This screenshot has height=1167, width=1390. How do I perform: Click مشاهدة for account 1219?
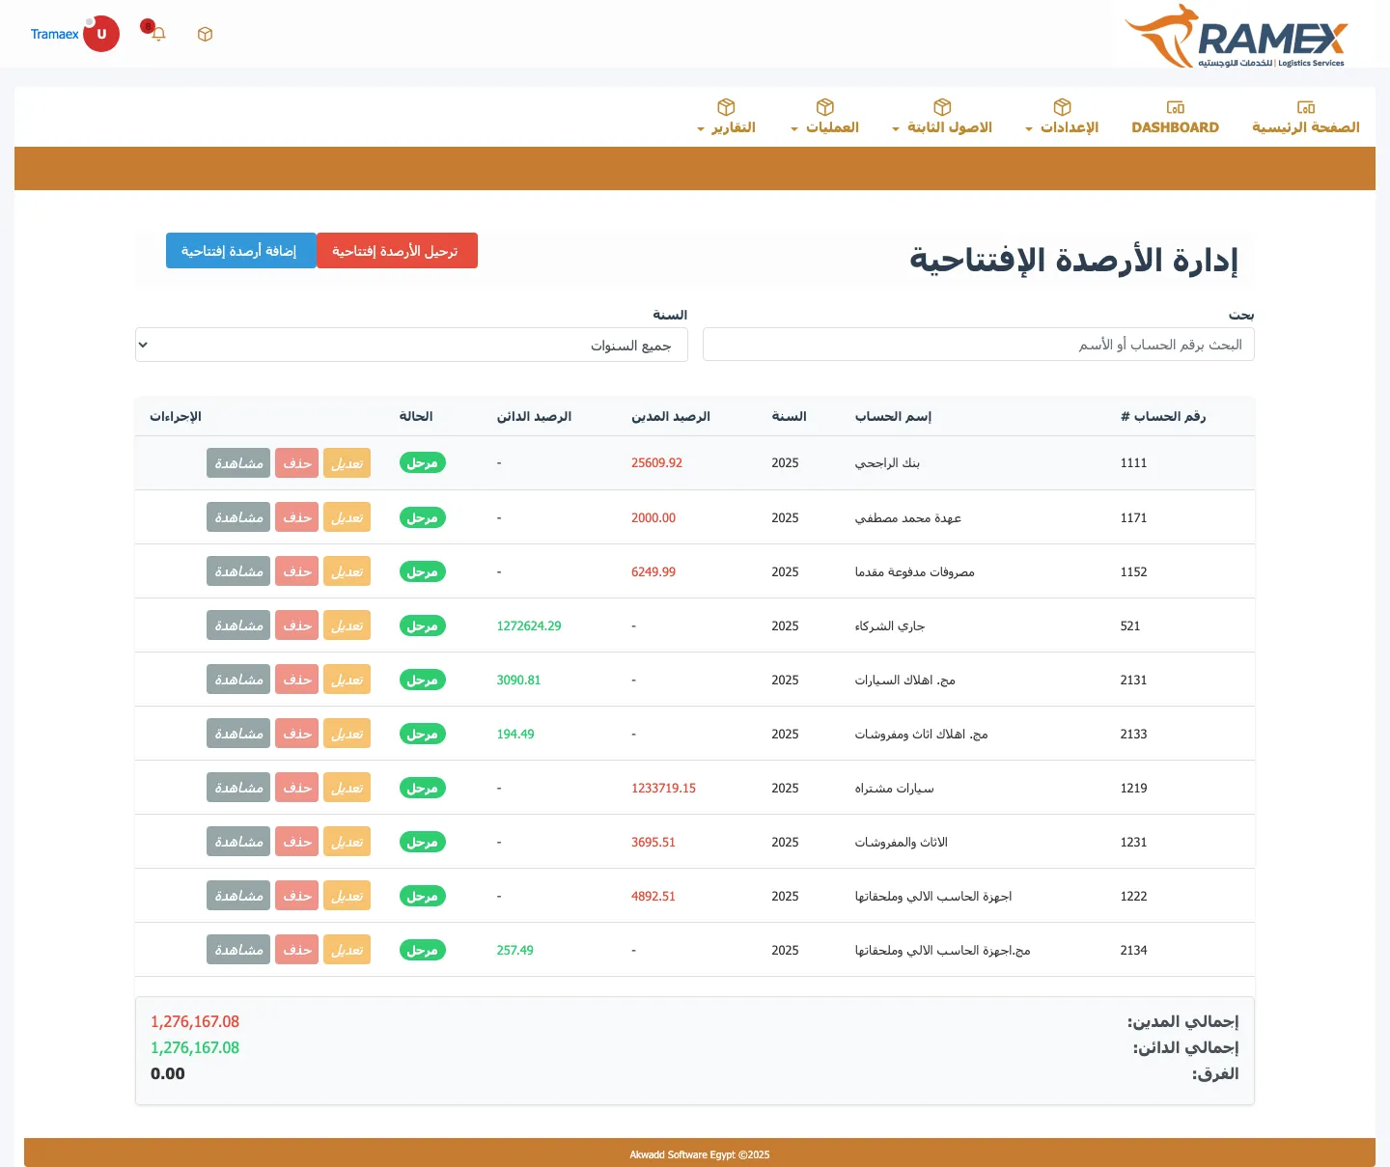(238, 788)
